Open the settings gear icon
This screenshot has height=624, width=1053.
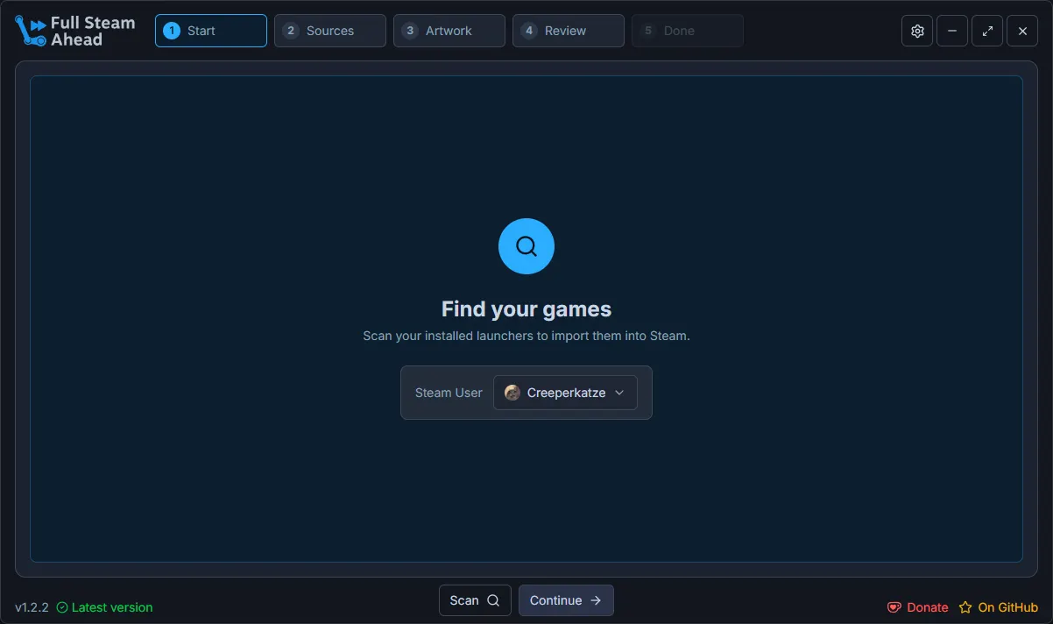[x=917, y=31]
